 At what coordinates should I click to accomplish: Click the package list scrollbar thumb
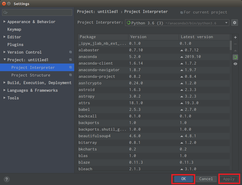click(x=231, y=45)
